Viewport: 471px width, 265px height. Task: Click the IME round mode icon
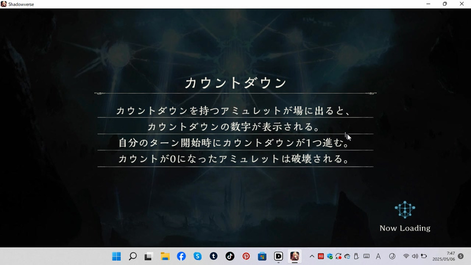pos(392,256)
